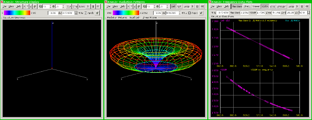Click Y axis view button in Structure Display
The width and height of the screenshot is (312, 120).
28,6
